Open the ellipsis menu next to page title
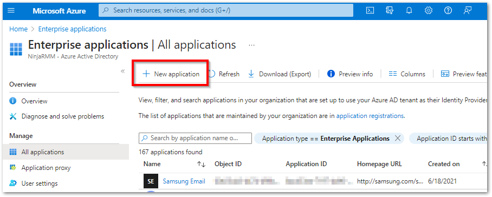 [251, 45]
